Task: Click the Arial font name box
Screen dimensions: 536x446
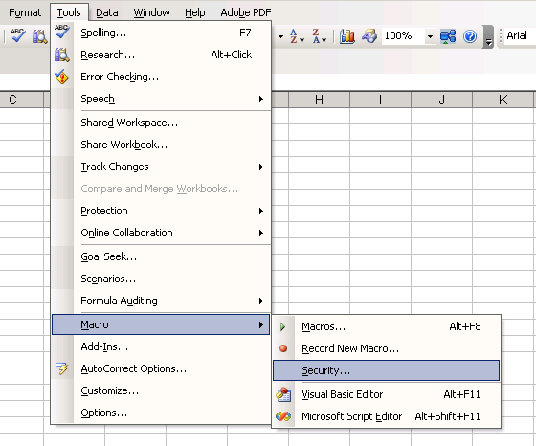Action: (519, 35)
